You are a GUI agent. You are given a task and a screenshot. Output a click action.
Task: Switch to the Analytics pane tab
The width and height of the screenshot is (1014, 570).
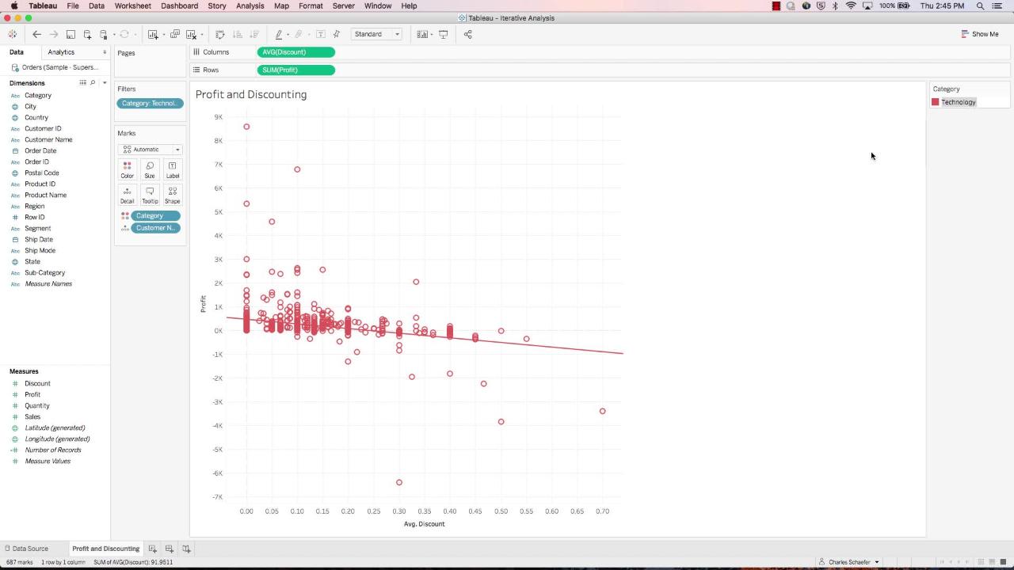click(61, 52)
